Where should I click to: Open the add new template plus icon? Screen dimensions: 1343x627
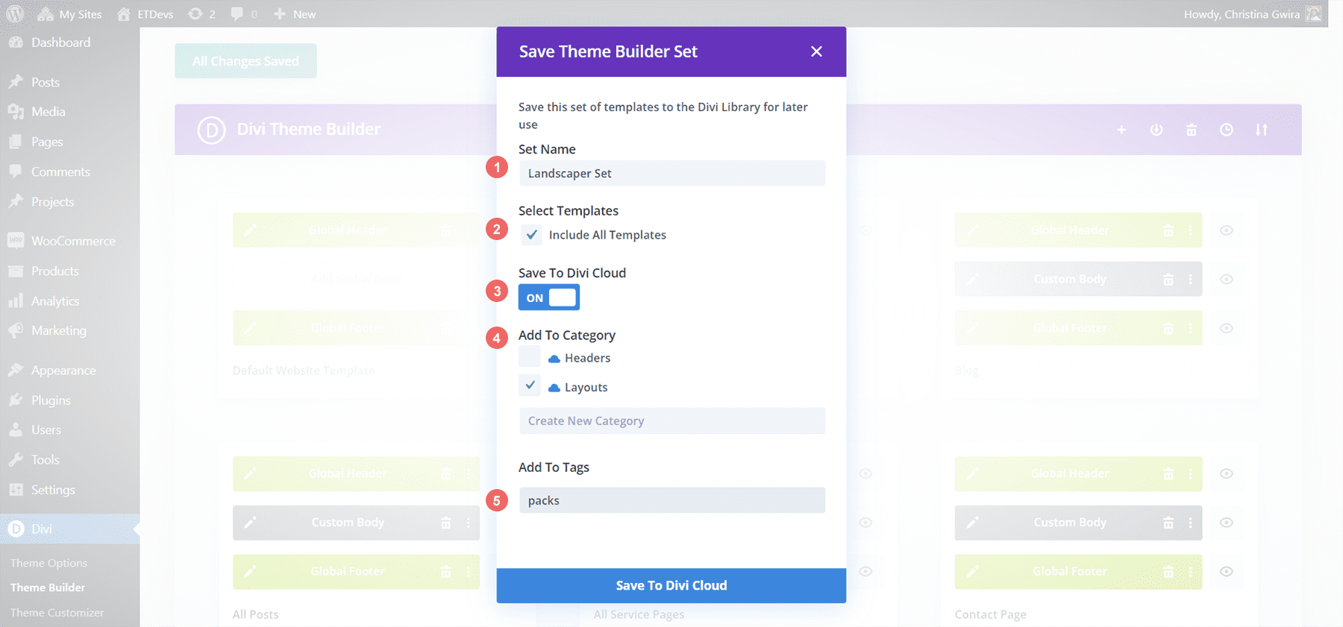click(1122, 130)
